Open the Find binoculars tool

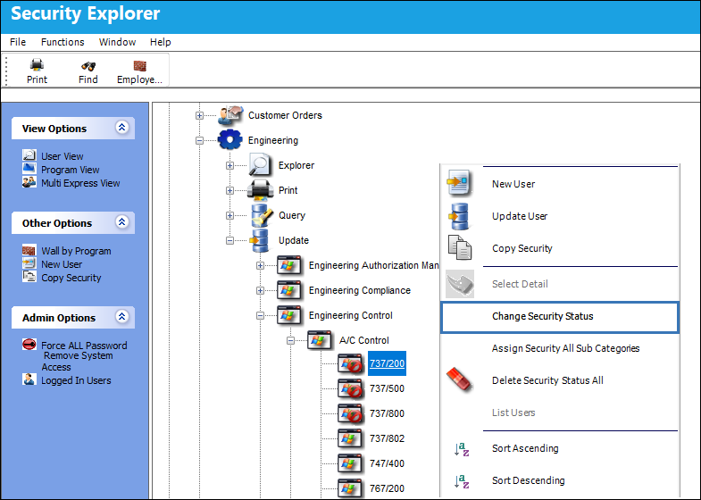(88, 66)
